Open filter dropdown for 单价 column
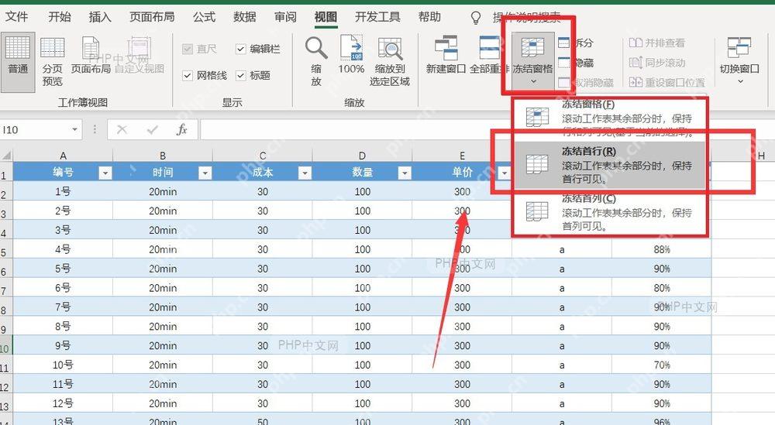The image size is (775, 425). click(x=505, y=173)
